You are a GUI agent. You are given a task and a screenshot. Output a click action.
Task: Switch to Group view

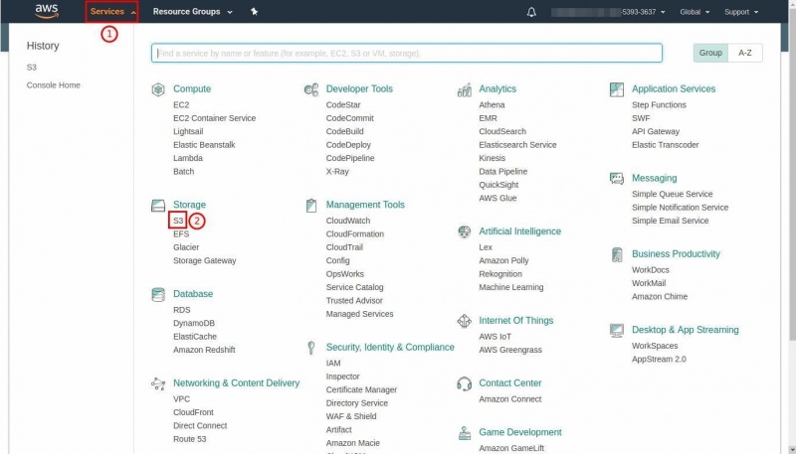point(710,53)
